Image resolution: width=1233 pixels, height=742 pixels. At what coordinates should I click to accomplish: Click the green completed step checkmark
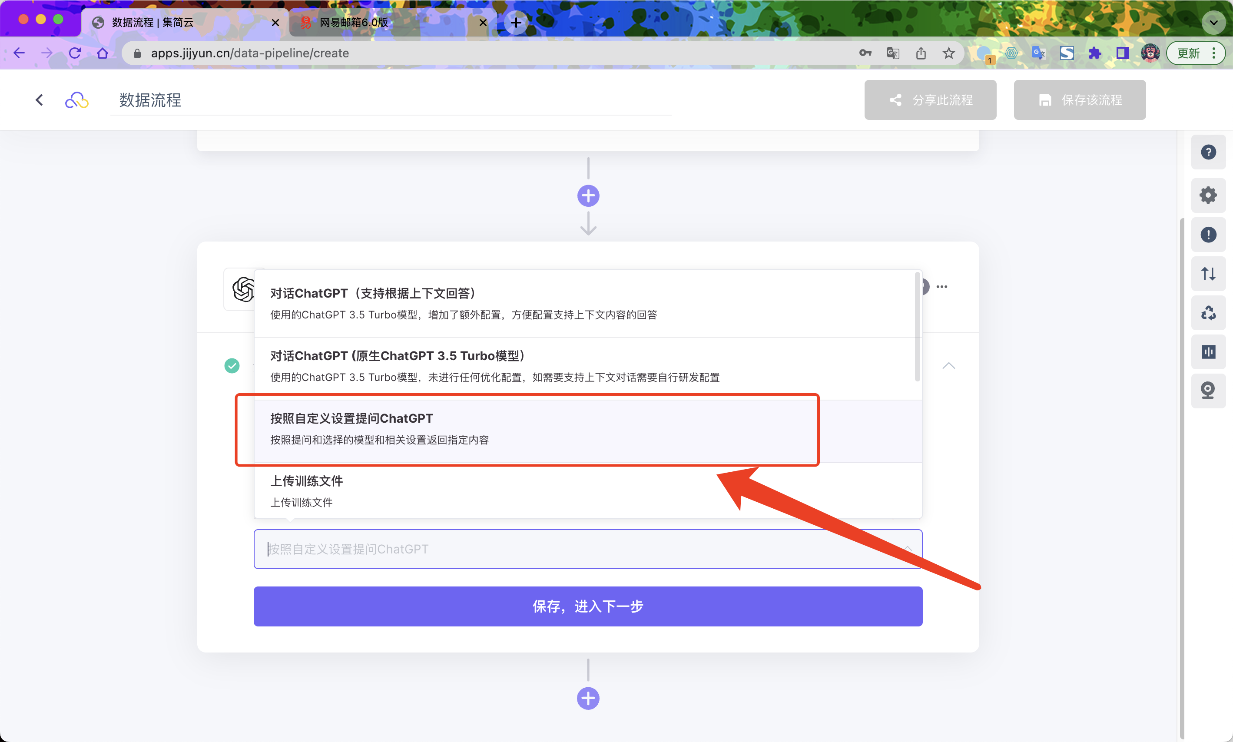click(232, 365)
